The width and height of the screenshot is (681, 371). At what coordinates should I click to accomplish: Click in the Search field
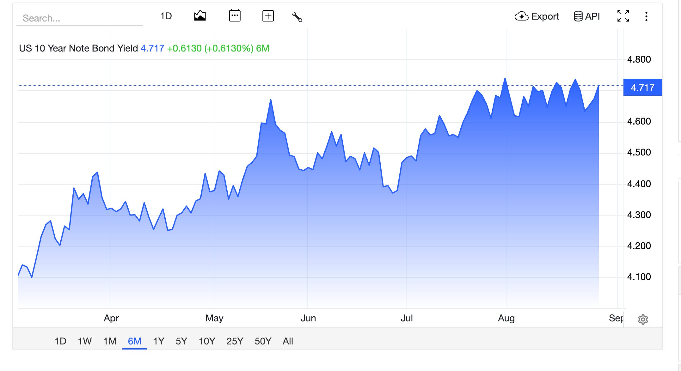coord(80,18)
